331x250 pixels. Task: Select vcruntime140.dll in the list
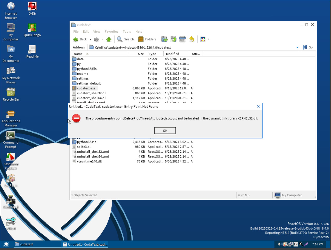87,161
